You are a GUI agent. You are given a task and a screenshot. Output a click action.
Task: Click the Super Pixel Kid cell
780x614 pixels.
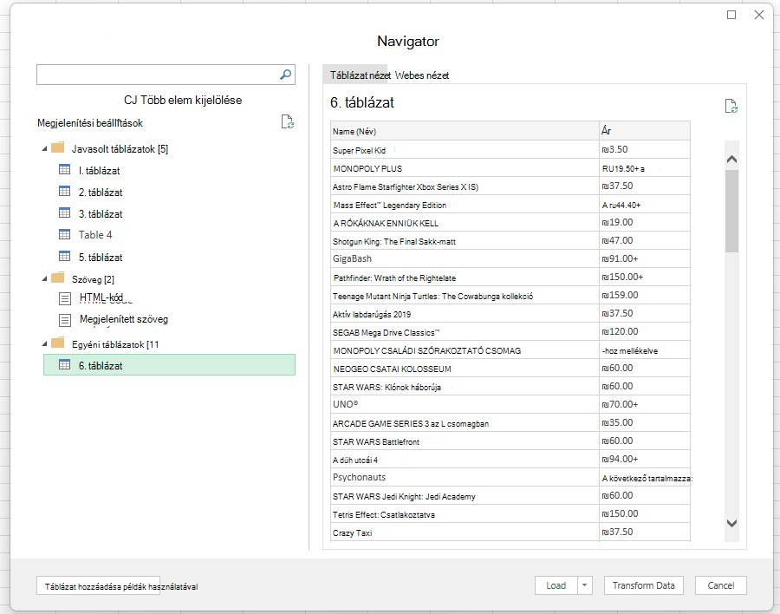tap(465, 150)
